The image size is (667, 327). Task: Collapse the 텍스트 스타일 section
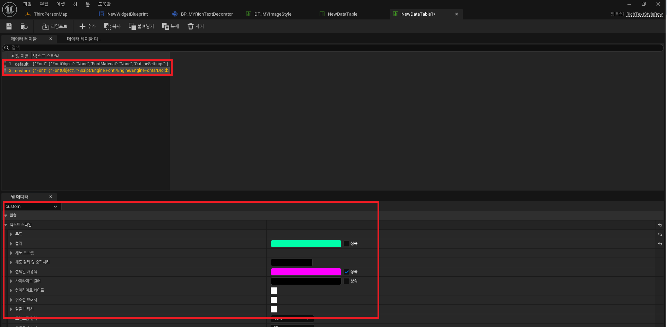coord(6,225)
